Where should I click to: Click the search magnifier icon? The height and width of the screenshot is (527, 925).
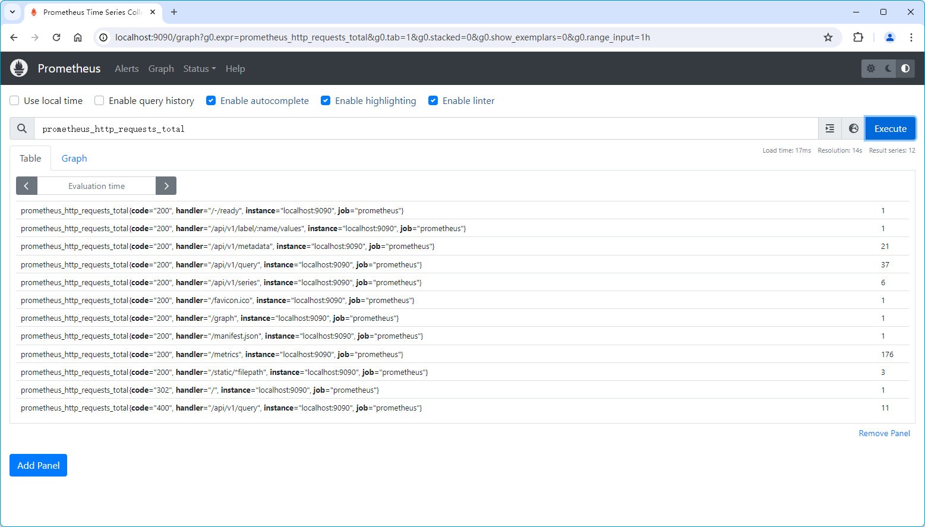coord(22,128)
